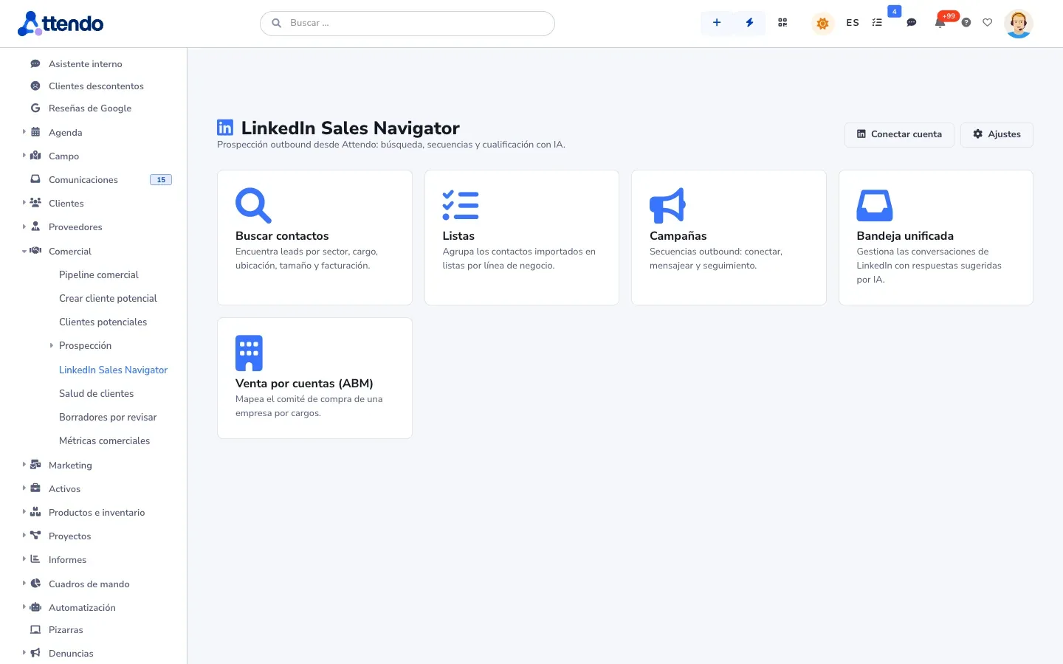Screen dimensions: 1063x664
Task: Expand the Agenda menu arrow
Action: point(24,132)
